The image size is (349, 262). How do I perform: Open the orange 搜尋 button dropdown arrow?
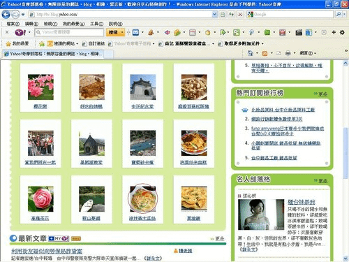[x=122, y=32]
